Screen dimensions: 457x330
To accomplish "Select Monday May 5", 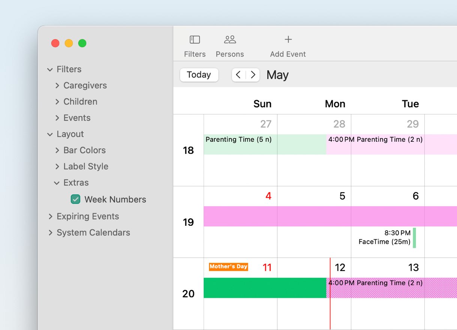I will (342, 196).
